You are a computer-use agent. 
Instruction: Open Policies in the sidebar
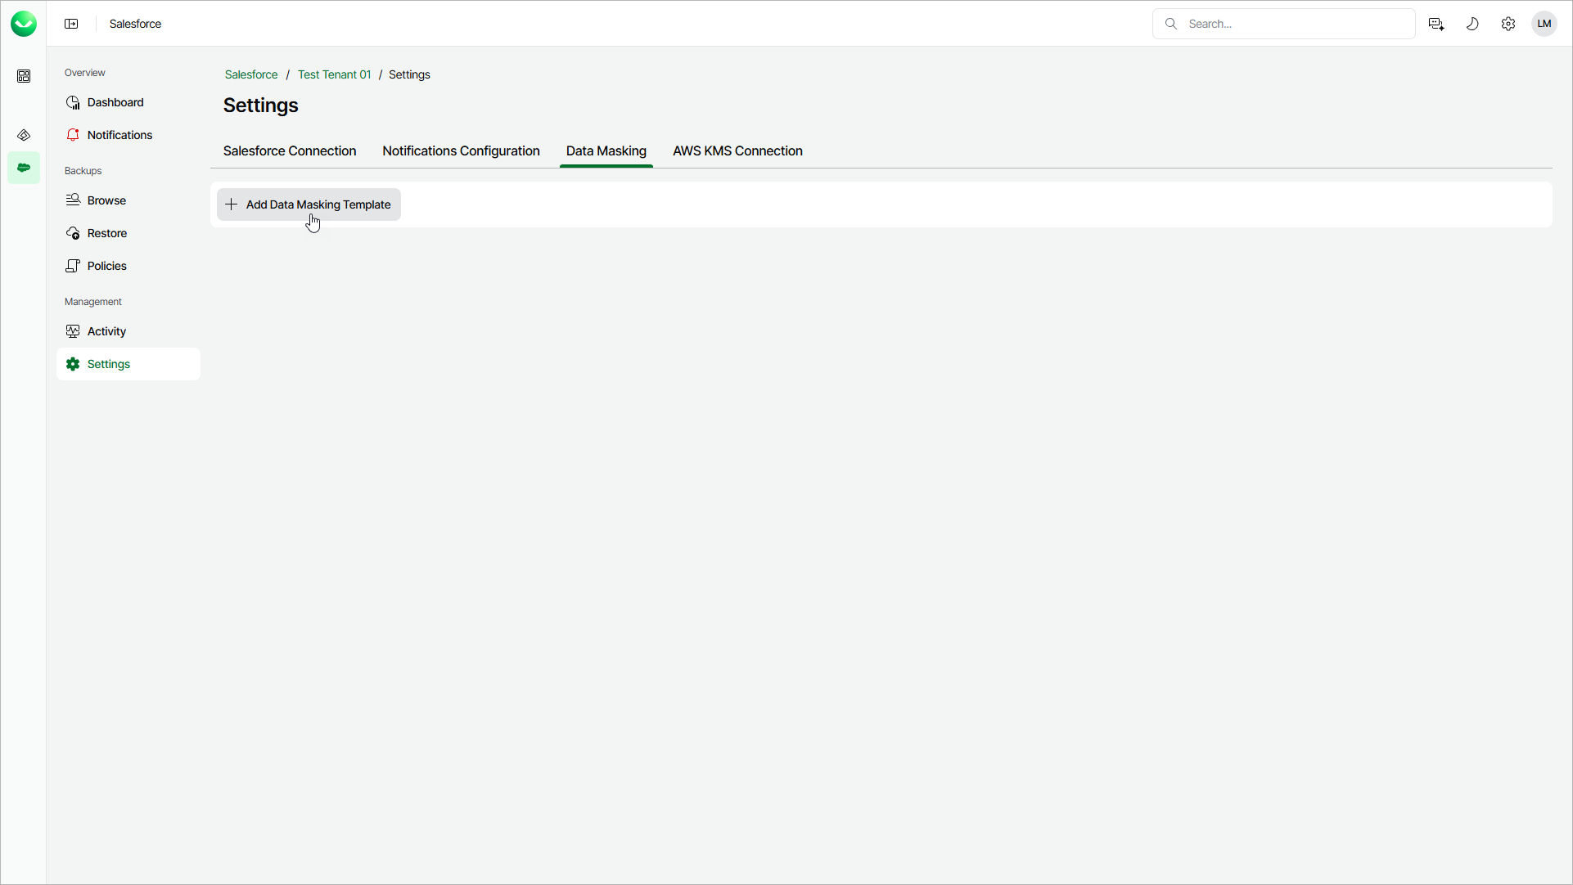(107, 266)
